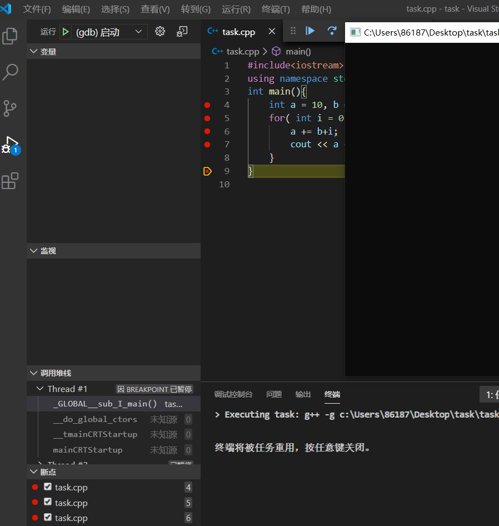Open the 选择(S) menu
This screenshot has height=526, width=499.
click(x=116, y=9)
